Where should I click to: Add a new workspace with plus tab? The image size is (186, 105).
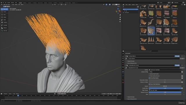point(77,3)
